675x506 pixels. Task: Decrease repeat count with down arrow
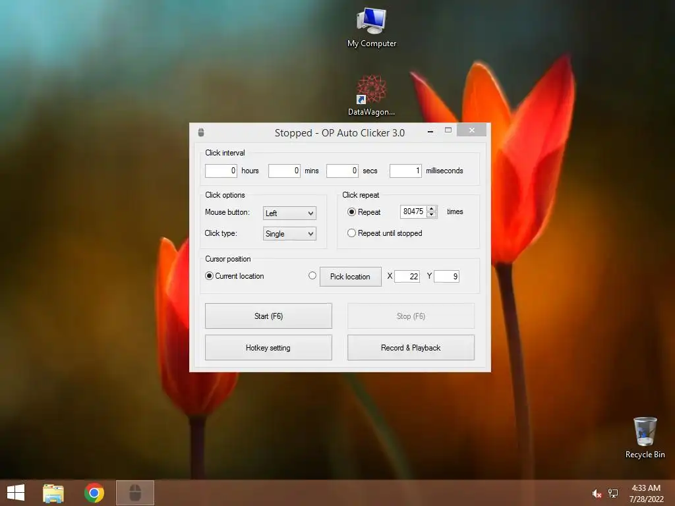[x=431, y=215]
